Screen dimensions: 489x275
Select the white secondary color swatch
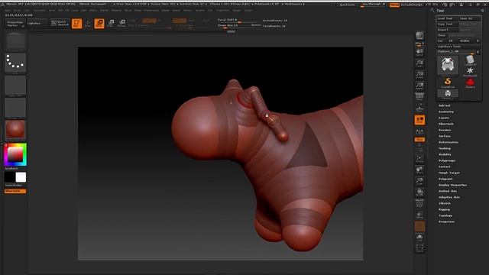click(x=21, y=177)
